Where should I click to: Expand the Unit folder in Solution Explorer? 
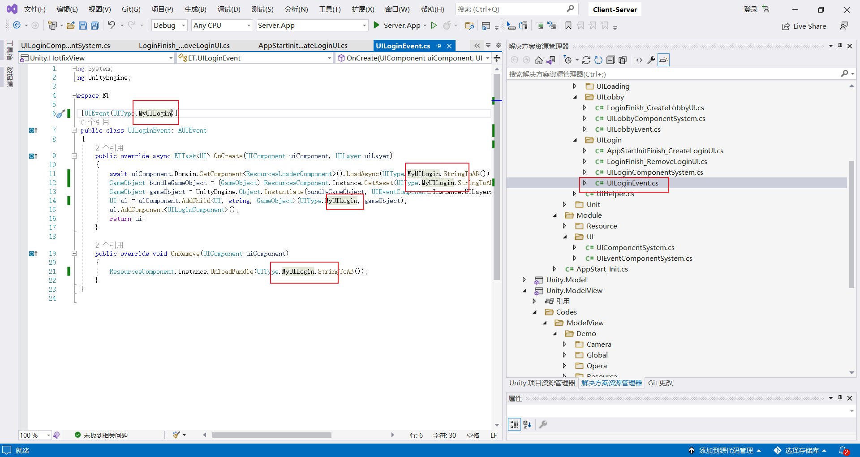click(x=564, y=204)
